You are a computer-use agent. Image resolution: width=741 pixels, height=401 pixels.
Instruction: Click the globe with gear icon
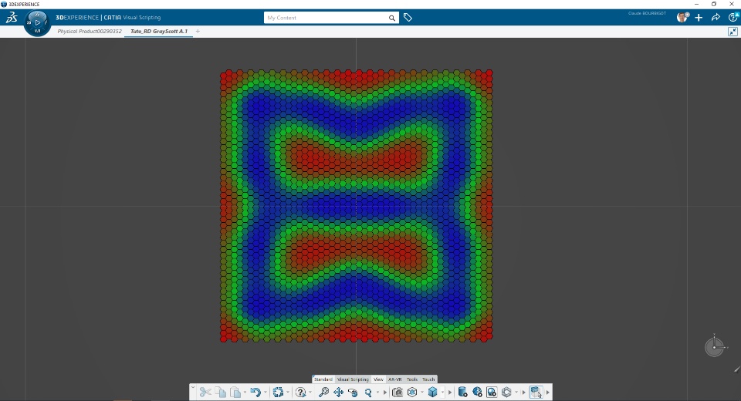click(477, 392)
